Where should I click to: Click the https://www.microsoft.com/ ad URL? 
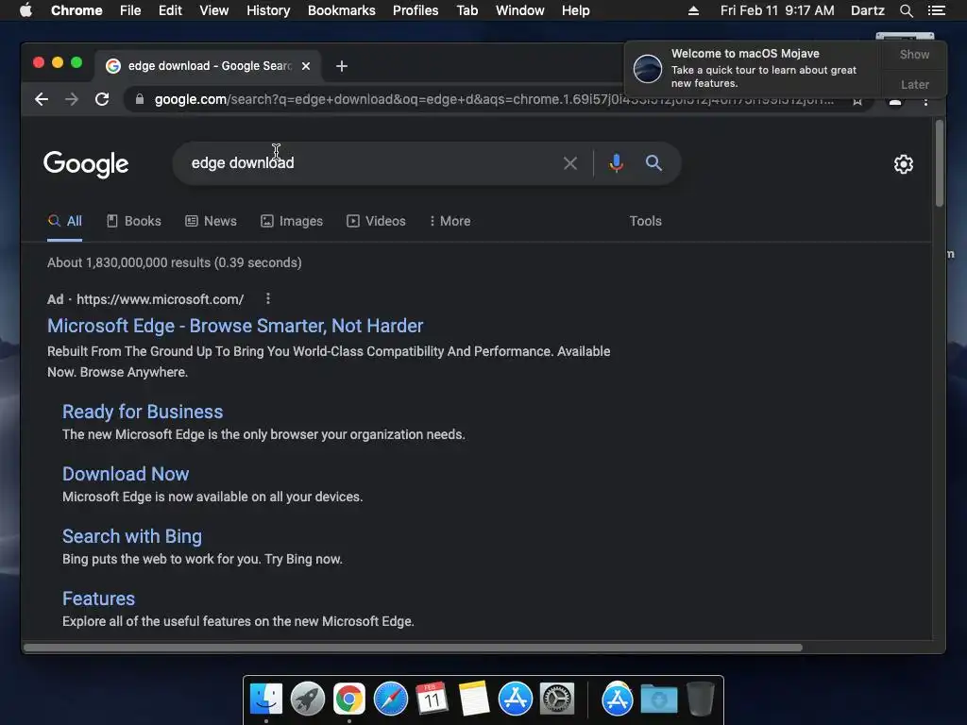tap(161, 299)
